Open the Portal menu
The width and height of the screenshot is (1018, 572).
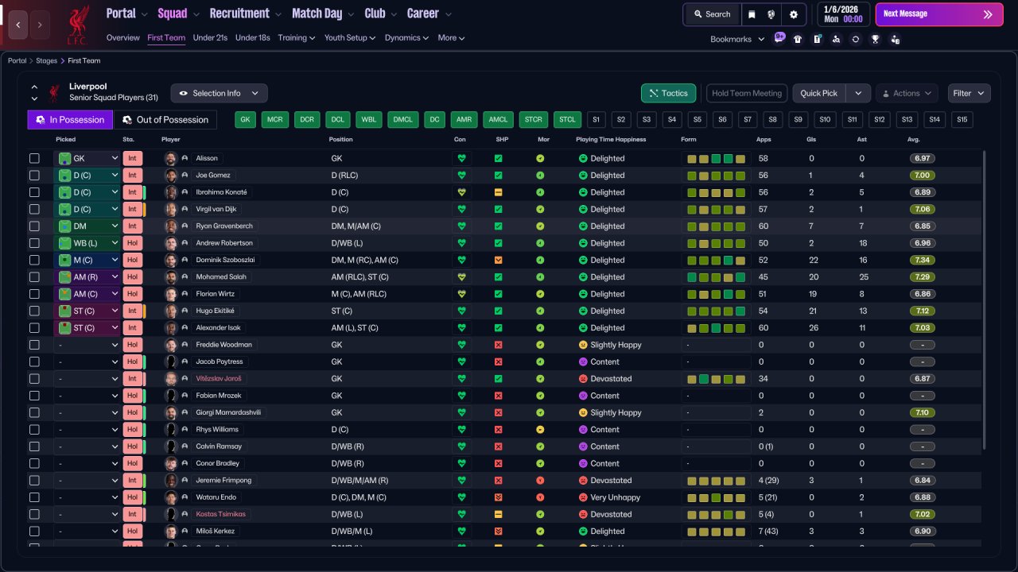pyautogui.click(x=126, y=14)
